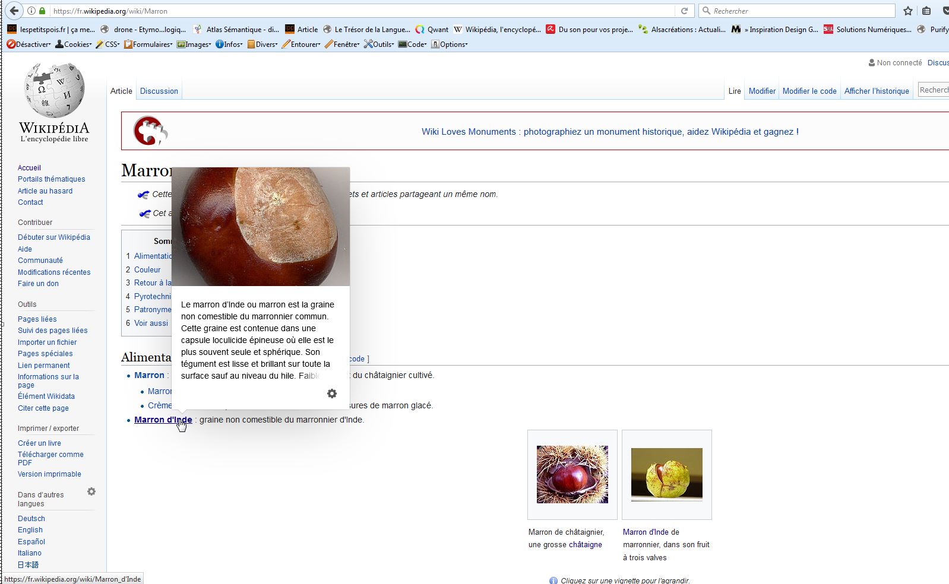Open the Afficher l'historique tab
Screen dimensions: 949x584
point(876,91)
